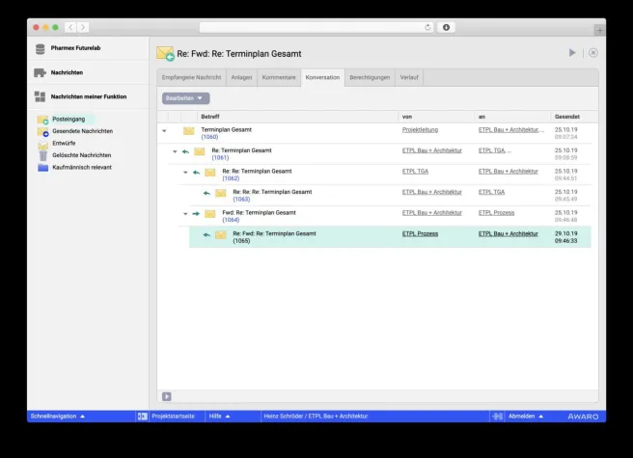The height and width of the screenshot is (458, 633).
Task: Switch to the Berechtigungen tab
Action: [x=370, y=77]
